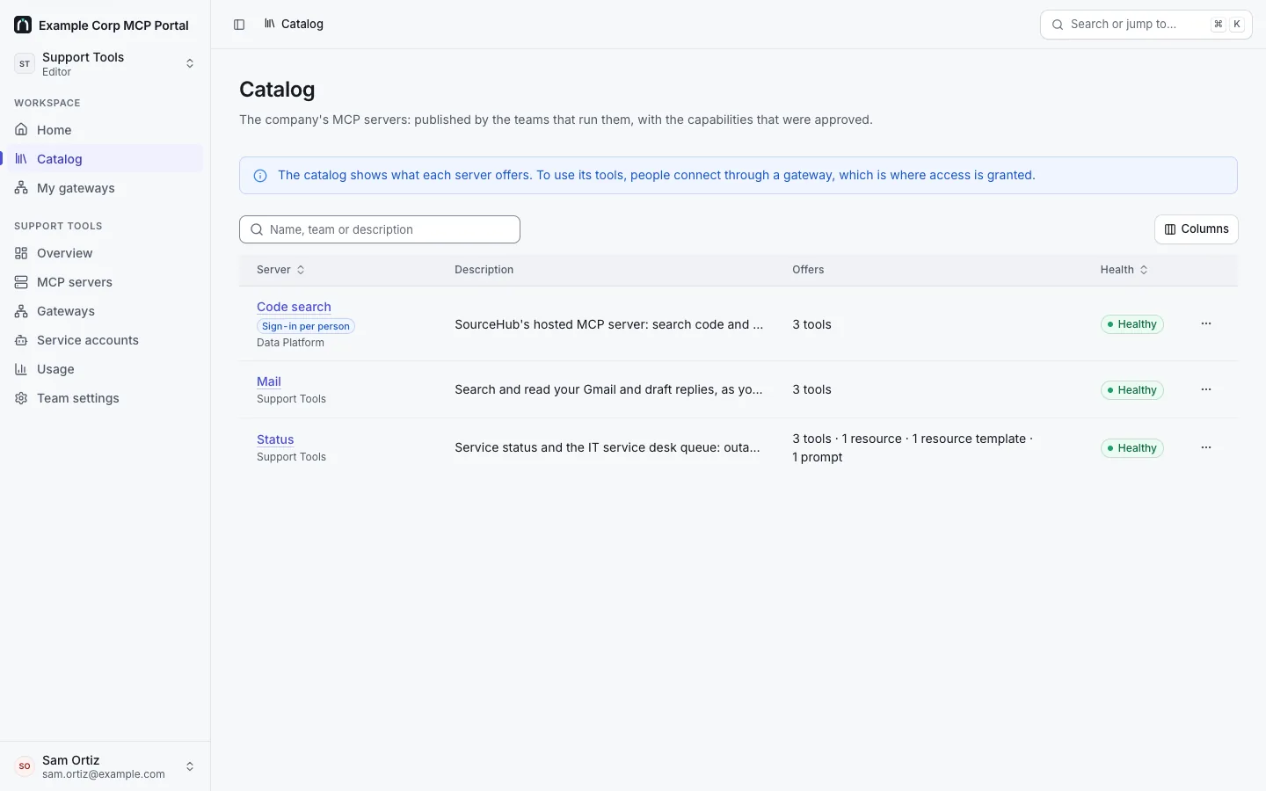Viewport: 1266px width, 791px height.
Task: Click the Description column header
Action: click(484, 270)
